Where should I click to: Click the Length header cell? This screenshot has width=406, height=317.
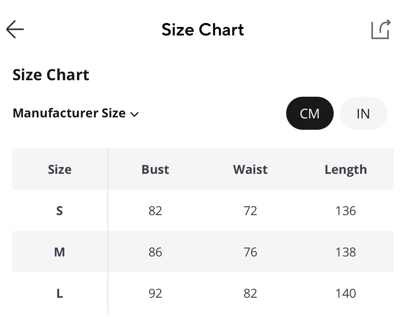coord(346,169)
